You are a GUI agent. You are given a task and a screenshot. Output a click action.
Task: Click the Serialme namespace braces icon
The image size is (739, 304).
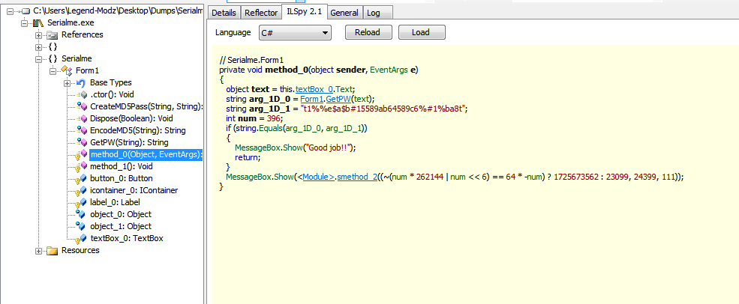[x=52, y=59]
